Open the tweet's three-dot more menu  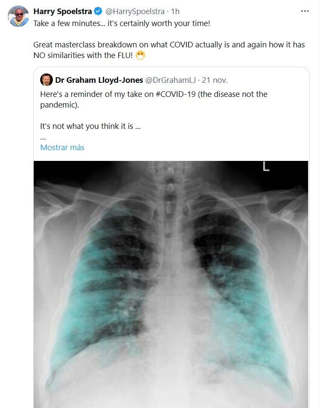coord(305,11)
